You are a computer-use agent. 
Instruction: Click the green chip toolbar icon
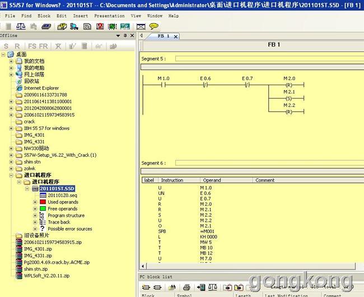pyautogui.click(x=113, y=26)
